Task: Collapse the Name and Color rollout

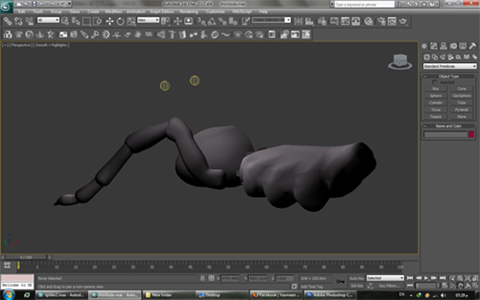Action: point(449,126)
